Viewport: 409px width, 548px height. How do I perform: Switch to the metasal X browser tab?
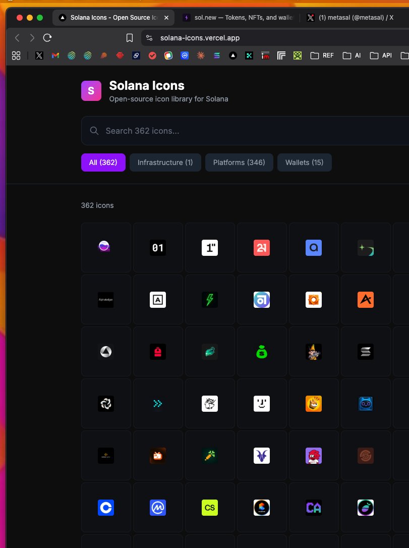351,18
